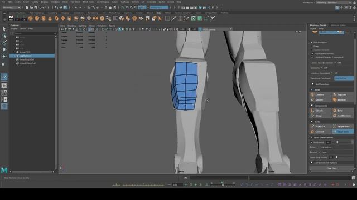
Task: Select the Pick/Marquee radio option
Action: 312,42
